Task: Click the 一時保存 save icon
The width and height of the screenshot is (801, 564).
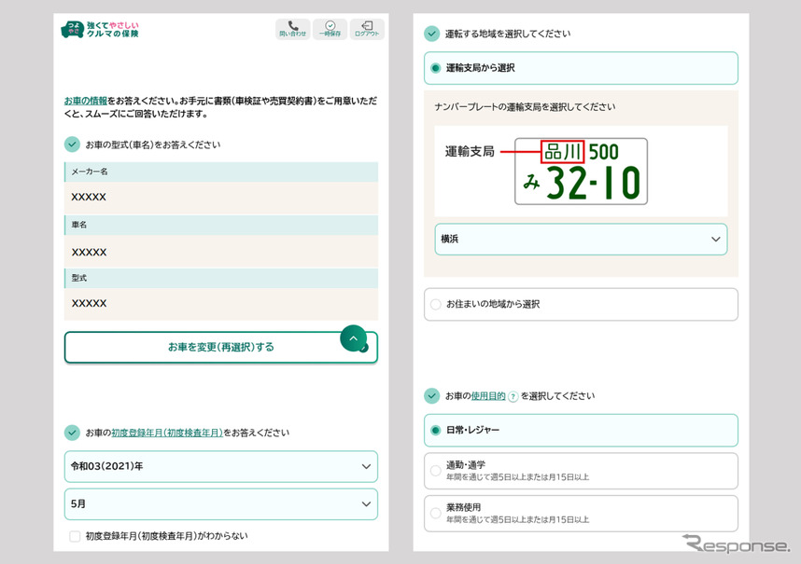Action: pos(330,29)
